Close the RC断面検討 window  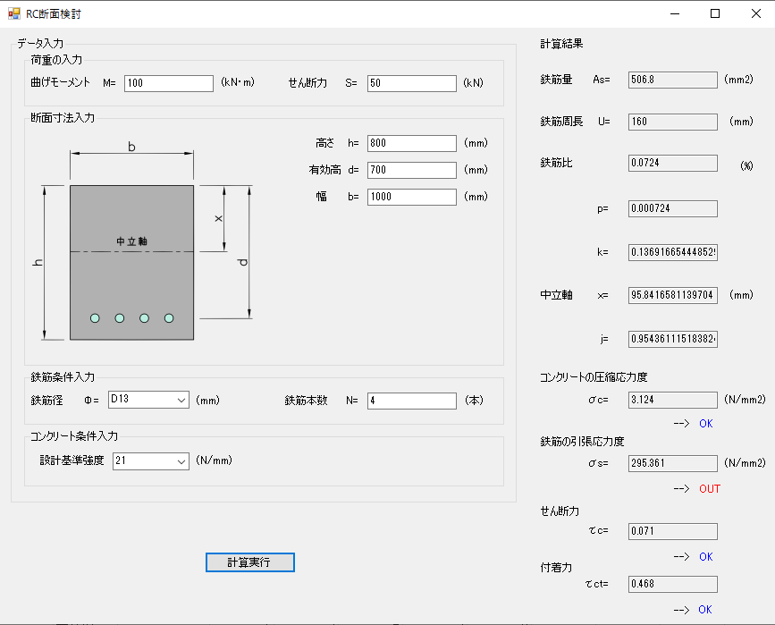tap(755, 13)
